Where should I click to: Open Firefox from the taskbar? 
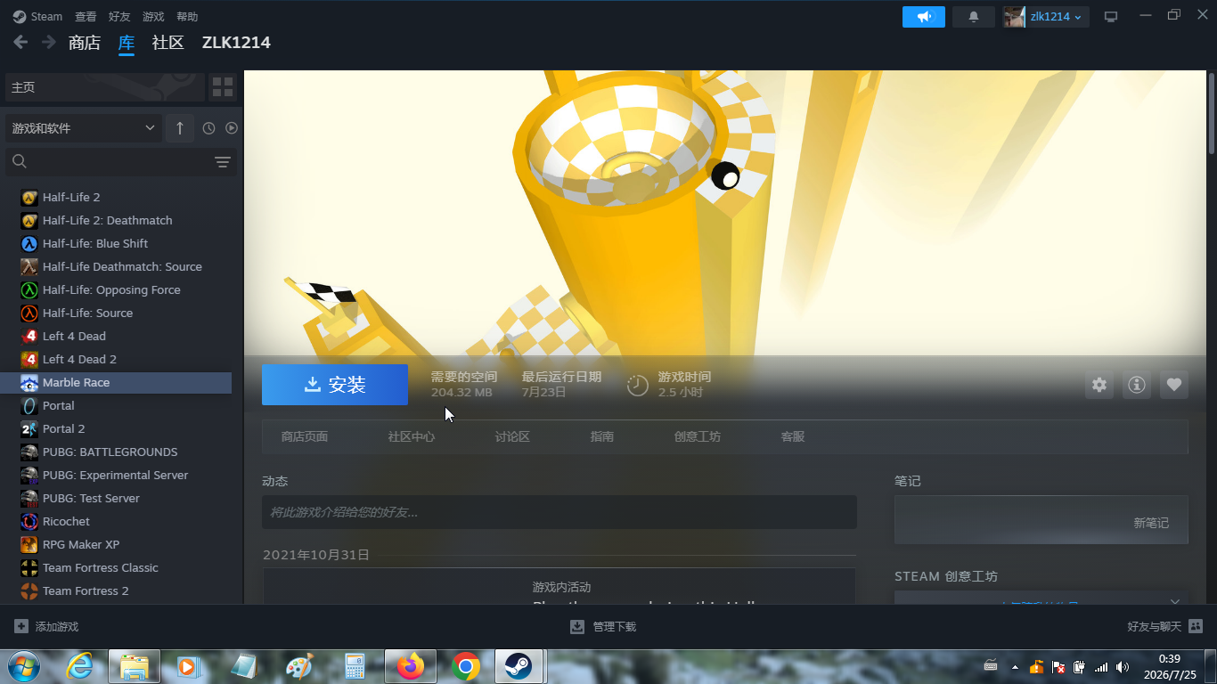point(411,666)
